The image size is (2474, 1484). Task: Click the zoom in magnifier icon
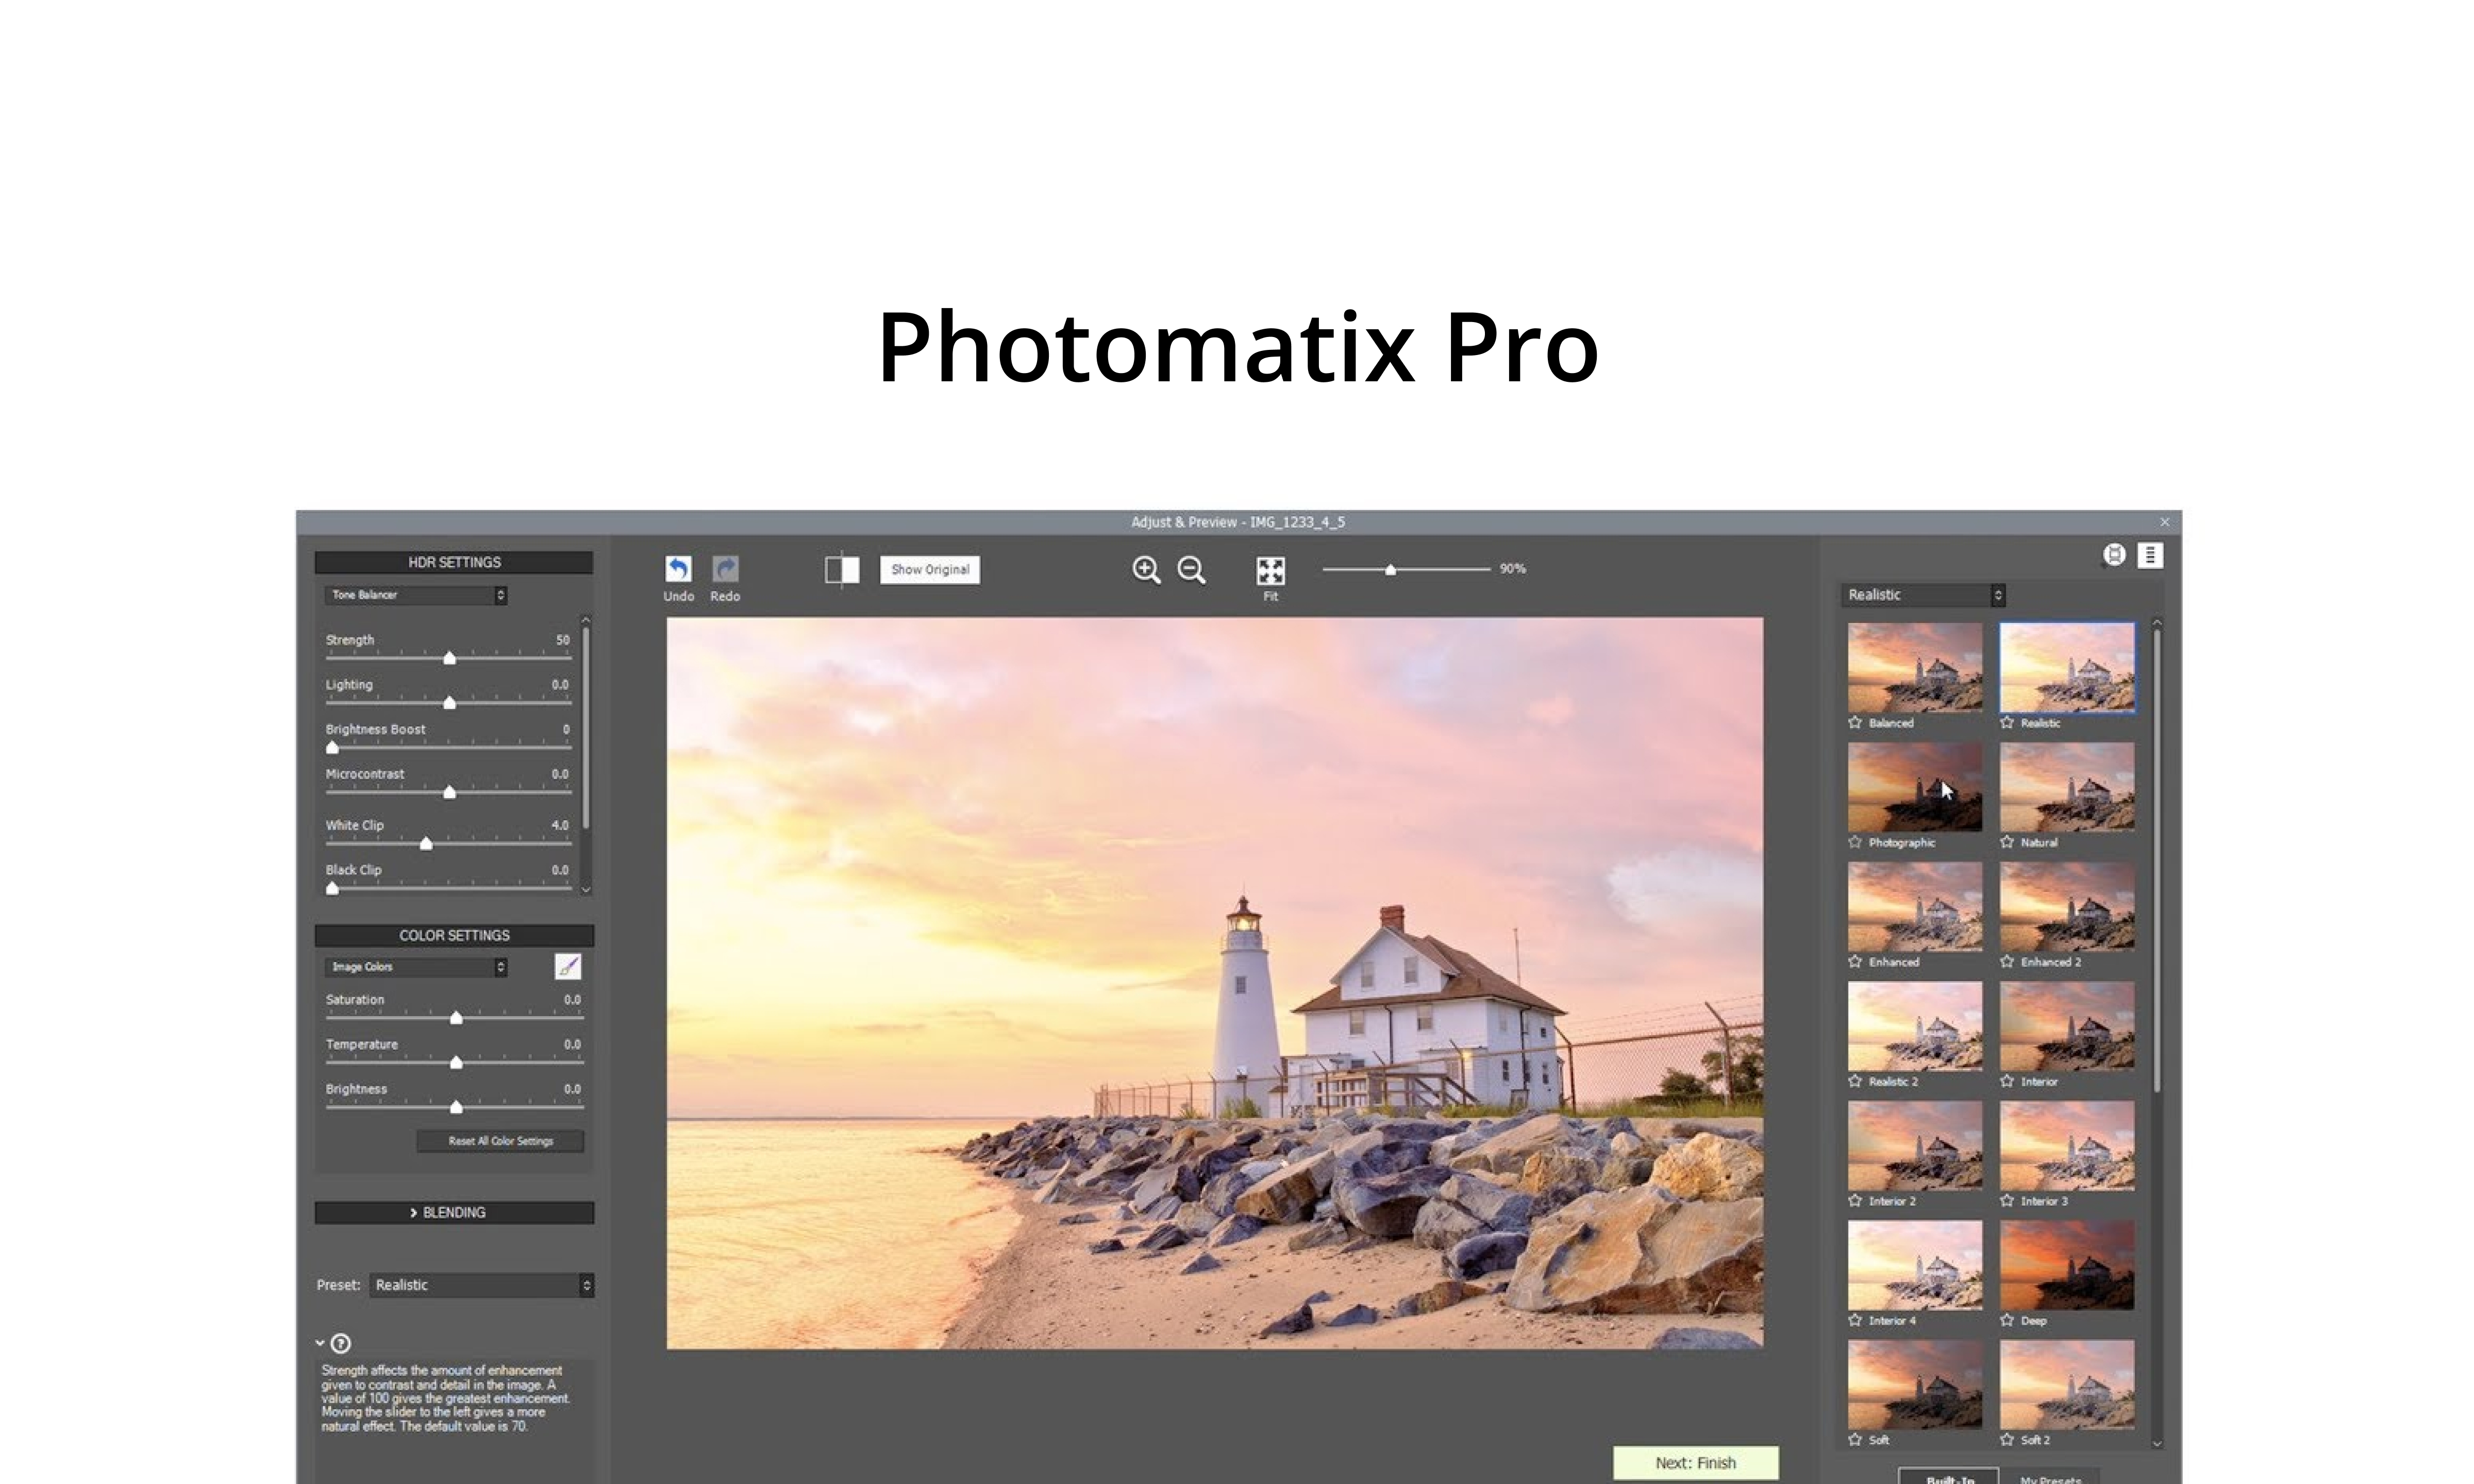tap(1146, 570)
